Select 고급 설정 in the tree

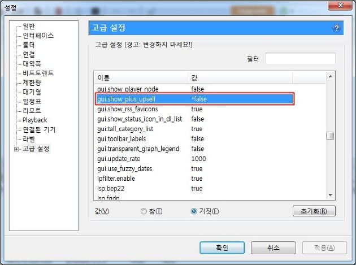(x=36, y=149)
